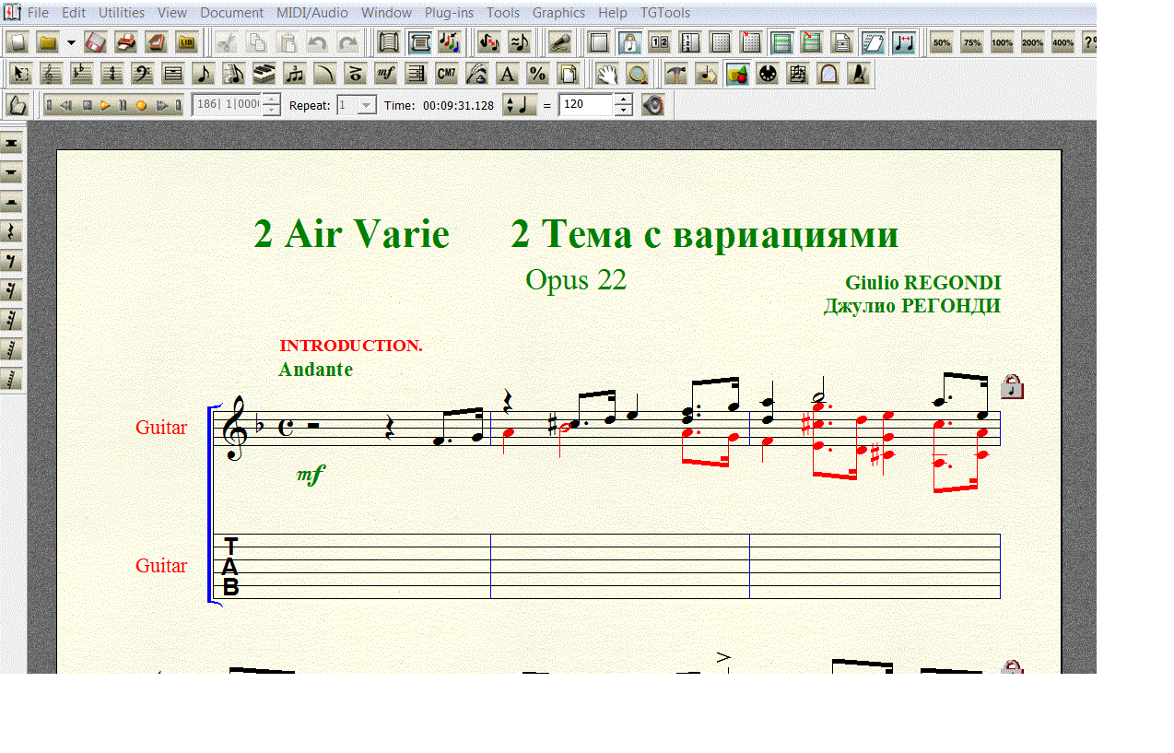The image size is (1174, 753).
Task: Set zoom to 400%
Action: click(x=1062, y=42)
